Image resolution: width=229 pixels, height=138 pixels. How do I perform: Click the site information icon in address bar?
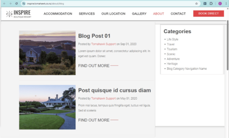24,3
